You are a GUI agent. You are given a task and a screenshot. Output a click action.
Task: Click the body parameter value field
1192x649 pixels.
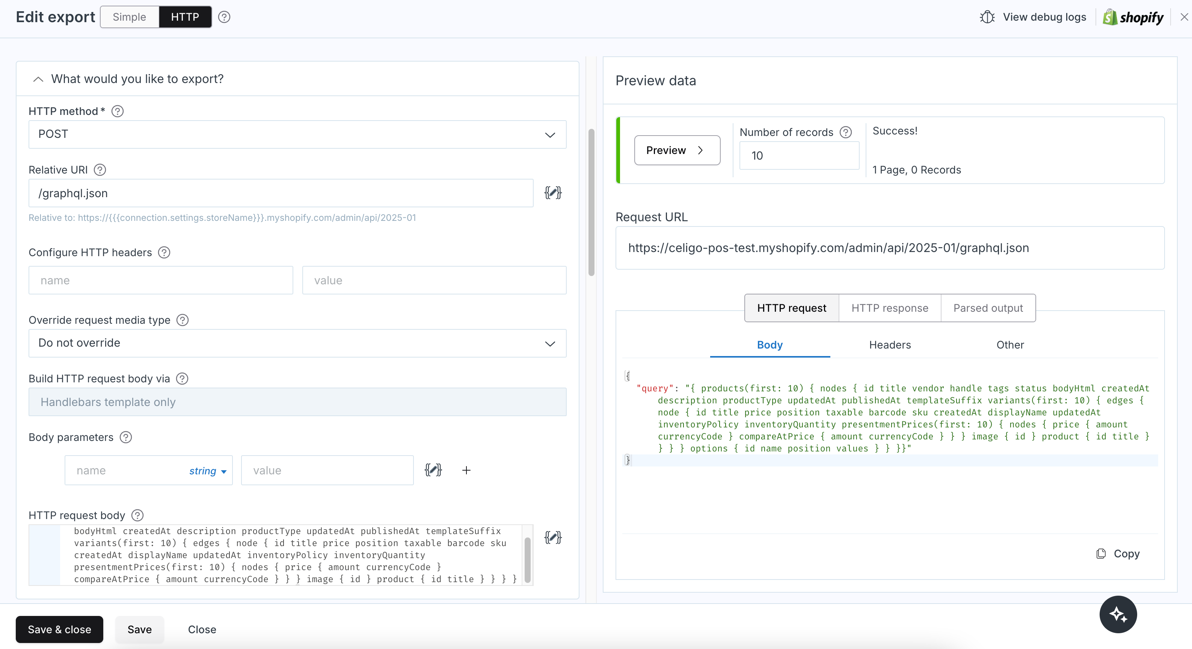(x=327, y=470)
